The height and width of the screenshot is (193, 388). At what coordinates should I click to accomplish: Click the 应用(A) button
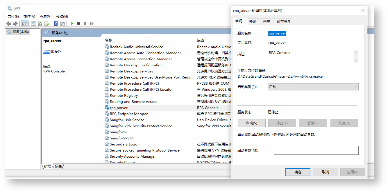coord(353,172)
